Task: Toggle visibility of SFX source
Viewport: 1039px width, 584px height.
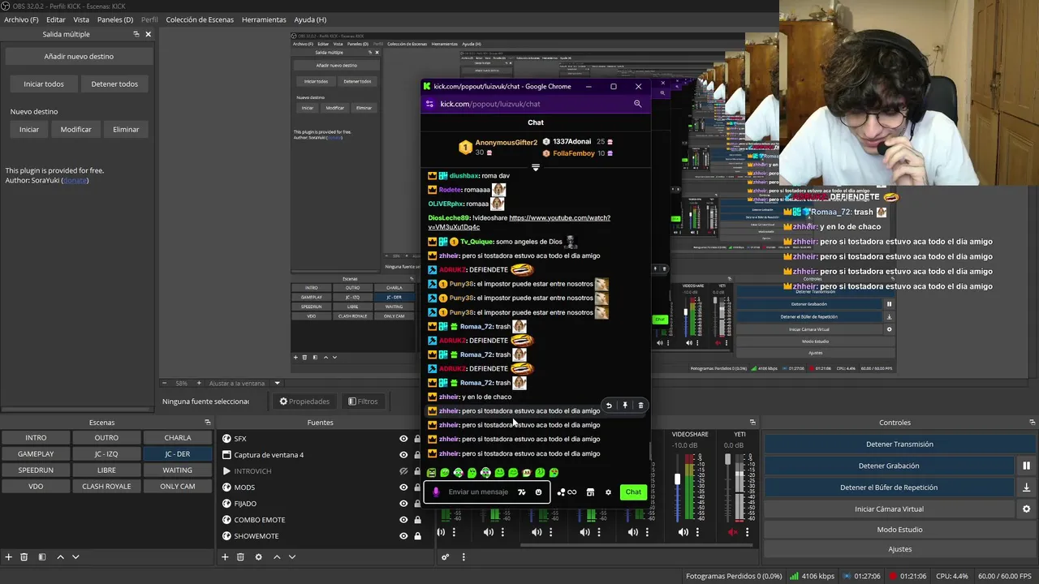Action: (x=403, y=439)
